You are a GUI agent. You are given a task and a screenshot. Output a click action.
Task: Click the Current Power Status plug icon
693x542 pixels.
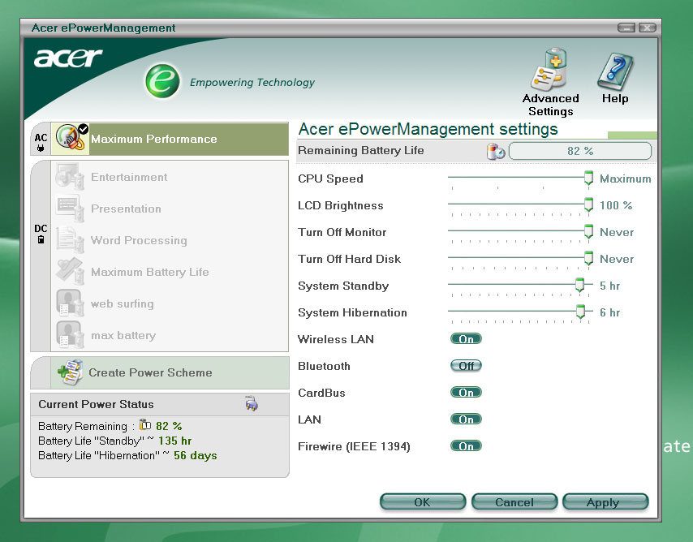point(252,403)
